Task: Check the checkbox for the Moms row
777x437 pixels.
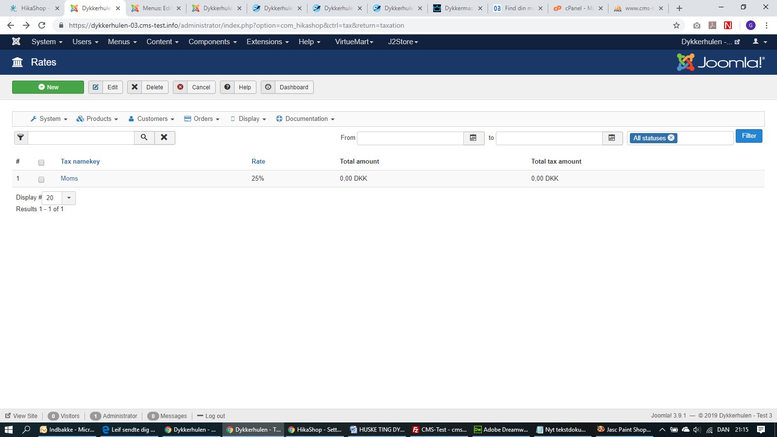Action: pos(41,180)
